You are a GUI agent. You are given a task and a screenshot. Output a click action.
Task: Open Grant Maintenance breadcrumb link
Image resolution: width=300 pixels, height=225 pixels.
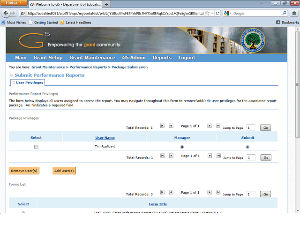pos(48,67)
